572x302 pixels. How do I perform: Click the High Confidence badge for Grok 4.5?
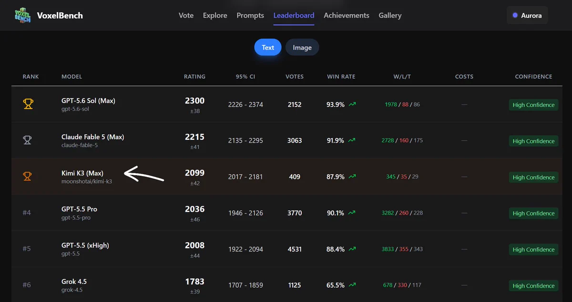(533, 286)
